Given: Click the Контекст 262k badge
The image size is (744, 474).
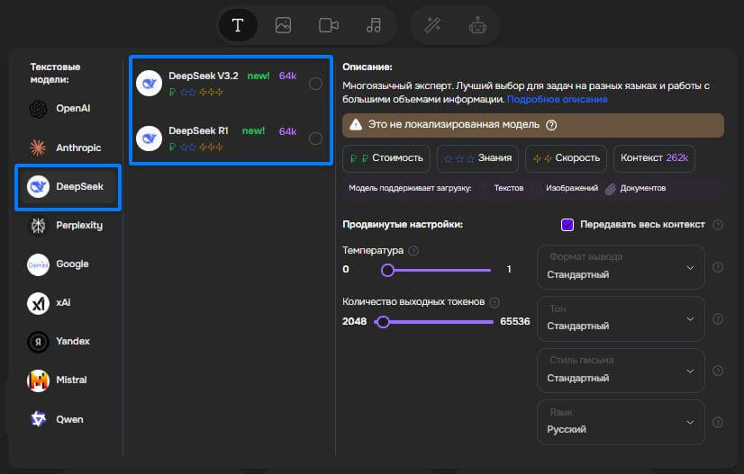Looking at the screenshot, I should (654, 158).
